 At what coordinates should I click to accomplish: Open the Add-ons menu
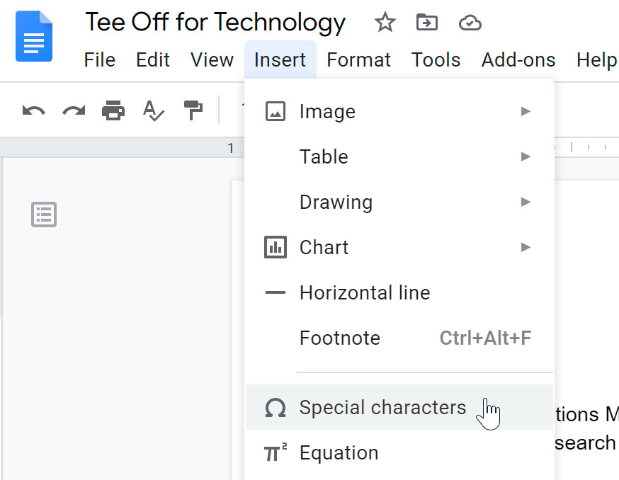518,60
